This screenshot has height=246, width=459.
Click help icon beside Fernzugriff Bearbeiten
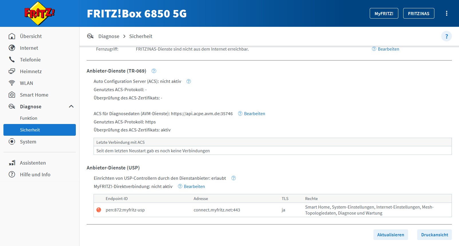374,49
